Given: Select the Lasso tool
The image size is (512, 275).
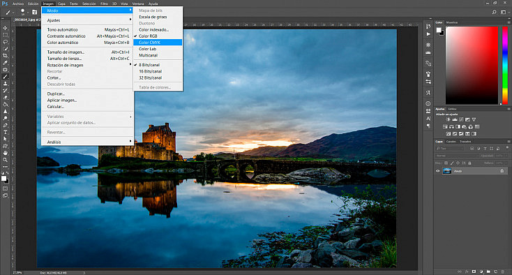Looking at the screenshot, I should pyautogui.click(x=5, y=42).
